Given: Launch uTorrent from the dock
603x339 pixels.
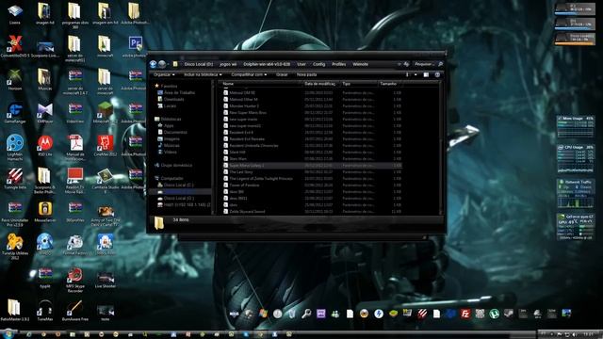Looking at the screenshot, I should pos(494,314).
